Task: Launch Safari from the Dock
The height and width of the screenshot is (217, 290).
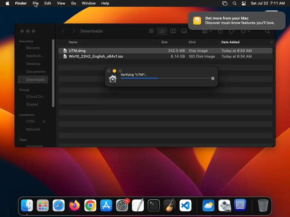Action: (59, 205)
